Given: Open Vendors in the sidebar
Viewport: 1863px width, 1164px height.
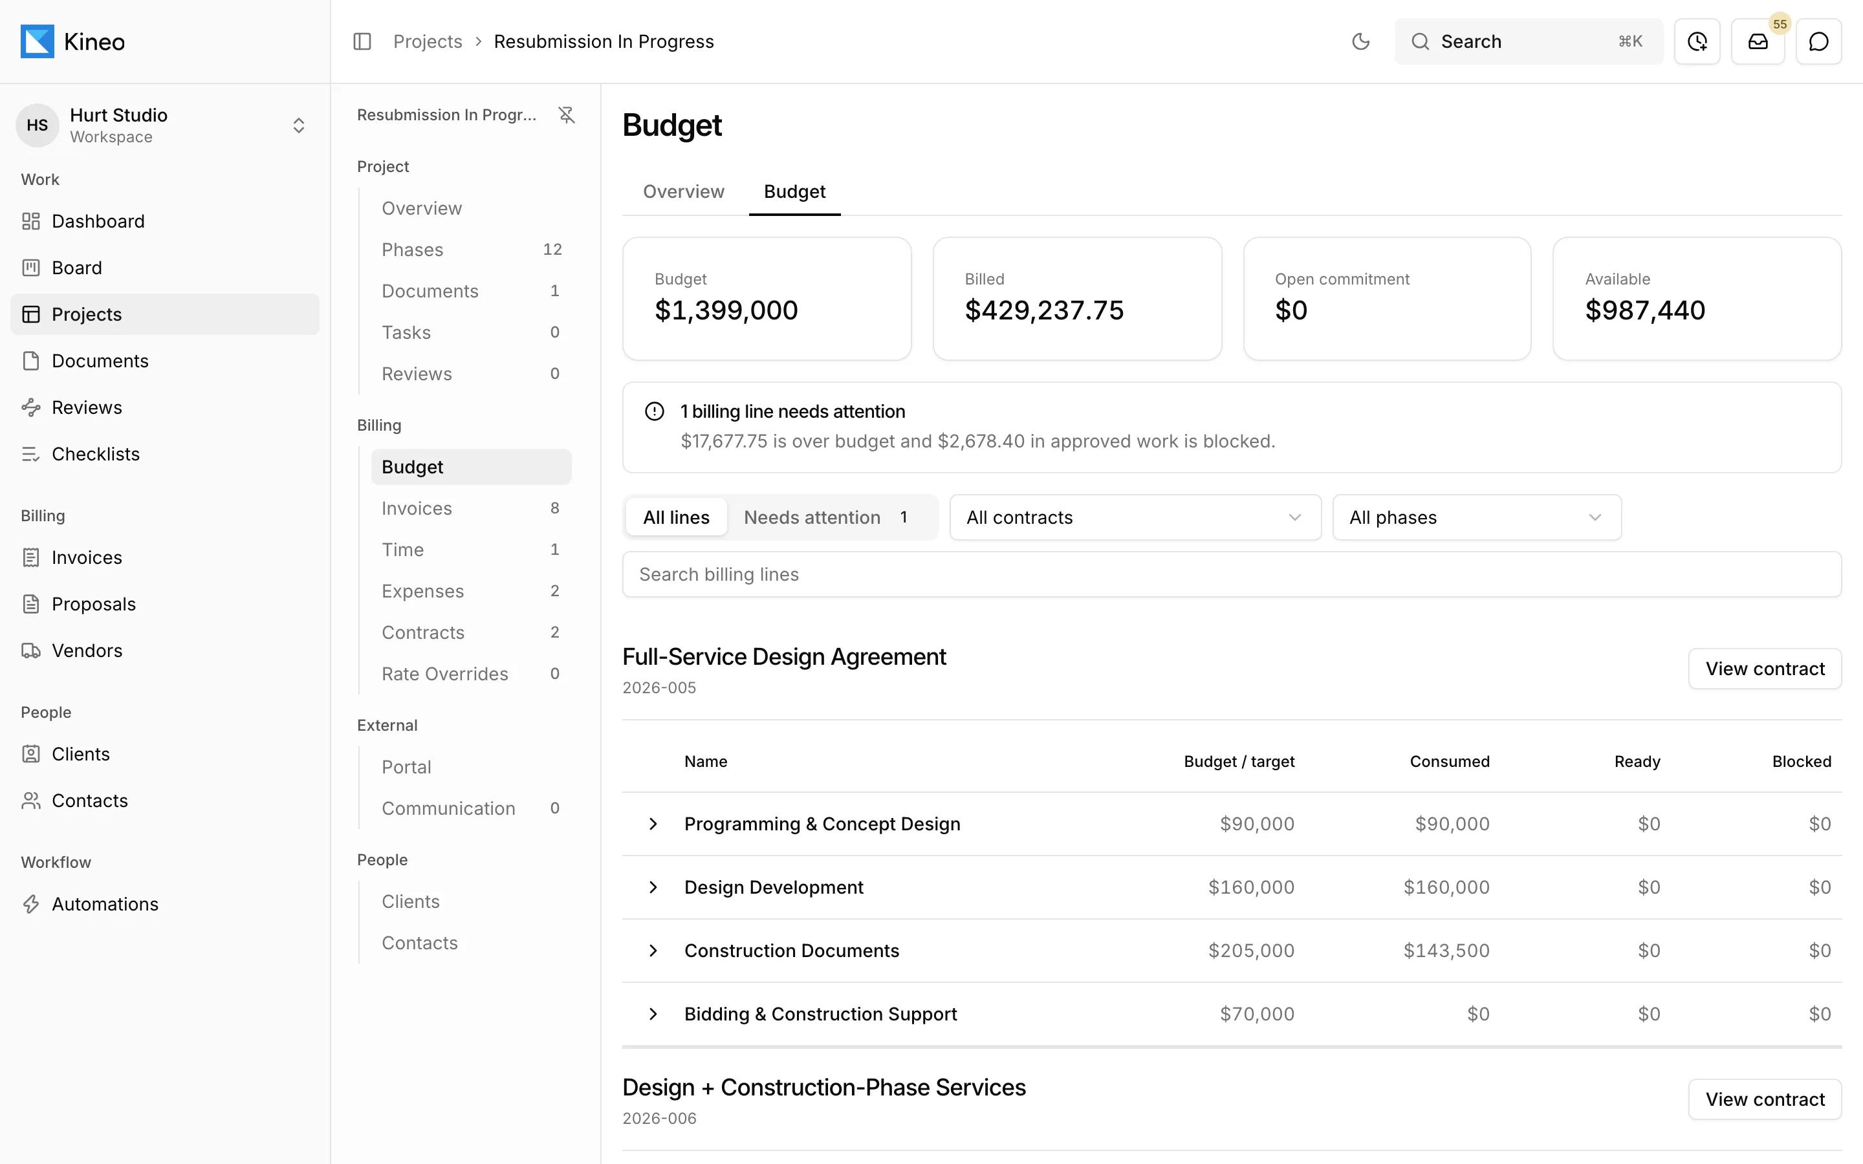Looking at the screenshot, I should tap(165, 651).
